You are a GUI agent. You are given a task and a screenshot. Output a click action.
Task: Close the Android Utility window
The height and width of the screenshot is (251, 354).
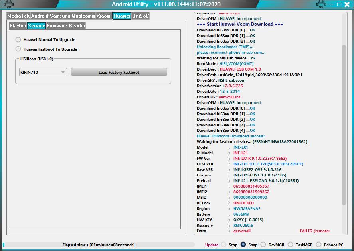pyautogui.click(x=347, y=4)
